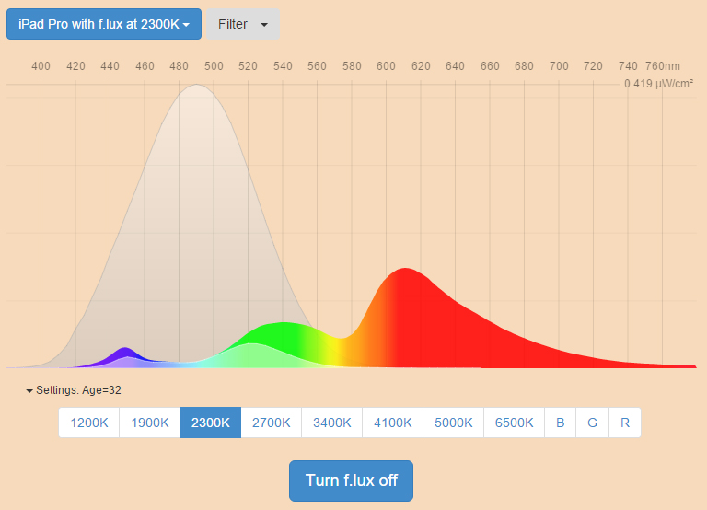This screenshot has width=707, height=510.
Task: Show the green channel with G button
Action: pos(592,423)
